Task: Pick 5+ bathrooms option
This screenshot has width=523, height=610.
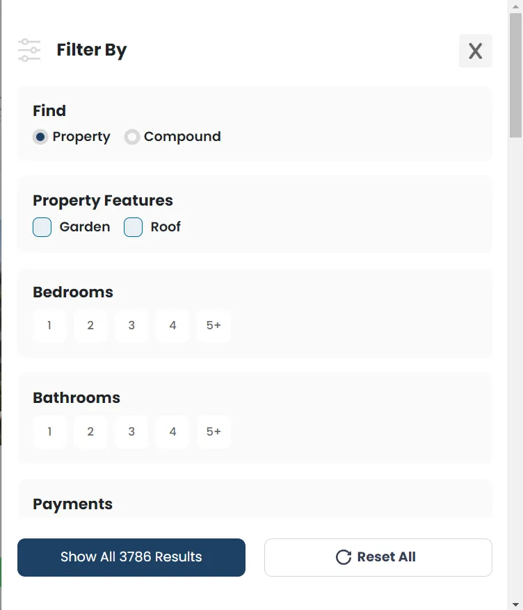Action: coord(214,432)
